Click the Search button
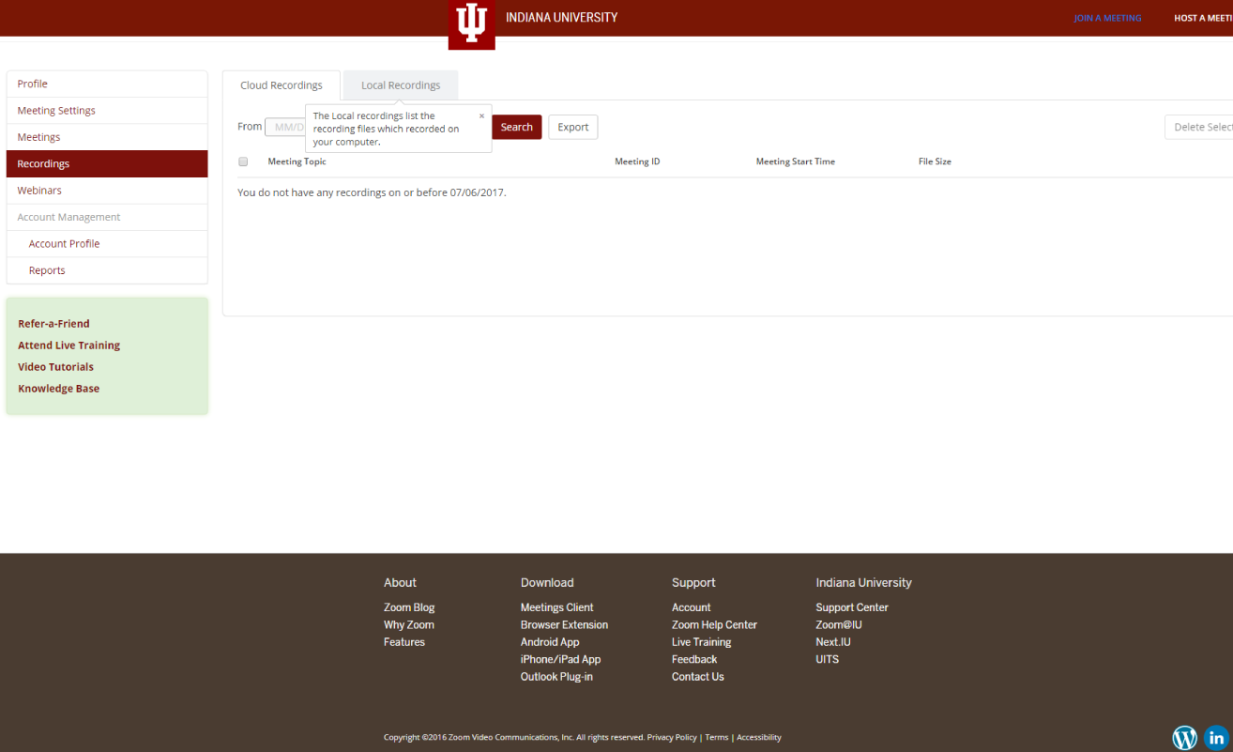1233x752 pixels. pyautogui.click(x=516, y=127)
